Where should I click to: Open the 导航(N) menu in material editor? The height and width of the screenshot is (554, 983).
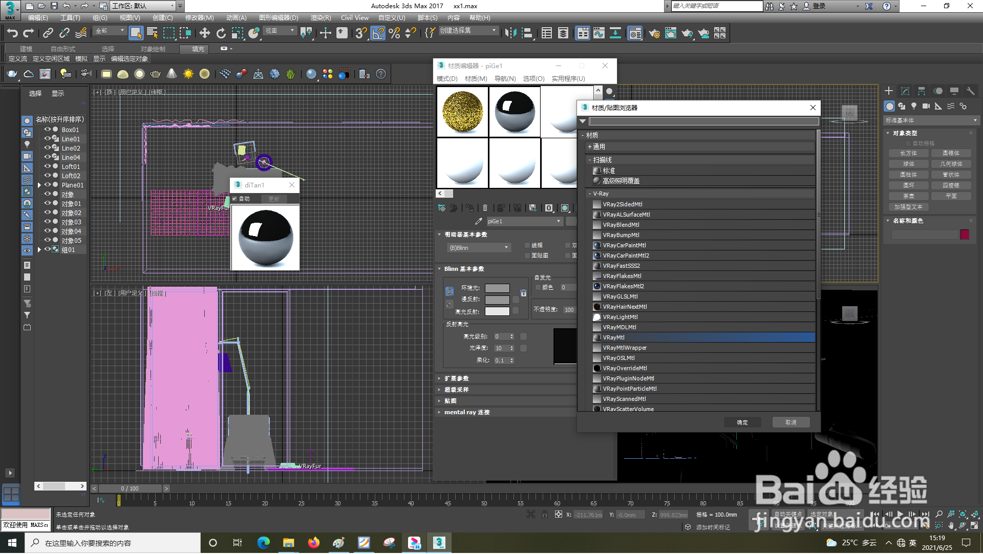(505, 79)
